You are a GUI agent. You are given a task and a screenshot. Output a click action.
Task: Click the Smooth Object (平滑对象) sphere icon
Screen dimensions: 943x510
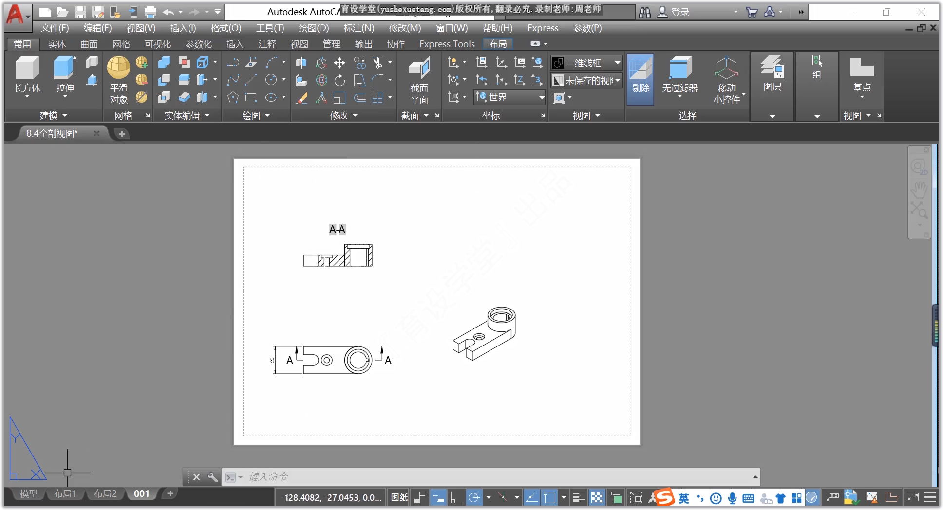(118, 68)
